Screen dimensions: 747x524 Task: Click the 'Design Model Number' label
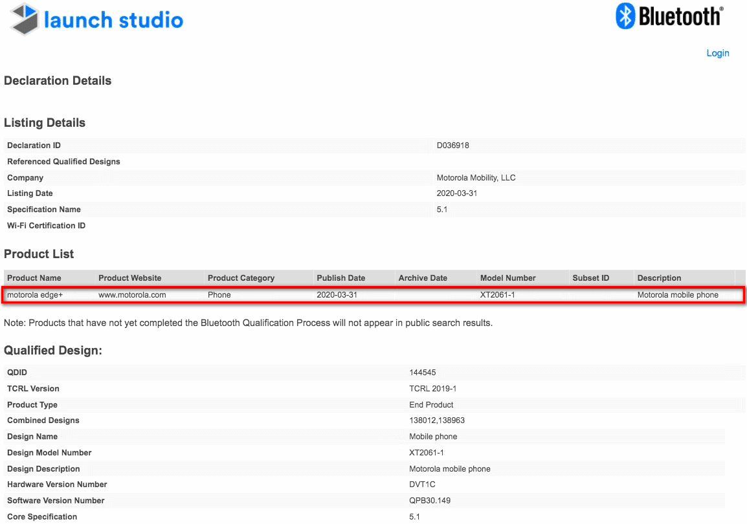(50, 453)
